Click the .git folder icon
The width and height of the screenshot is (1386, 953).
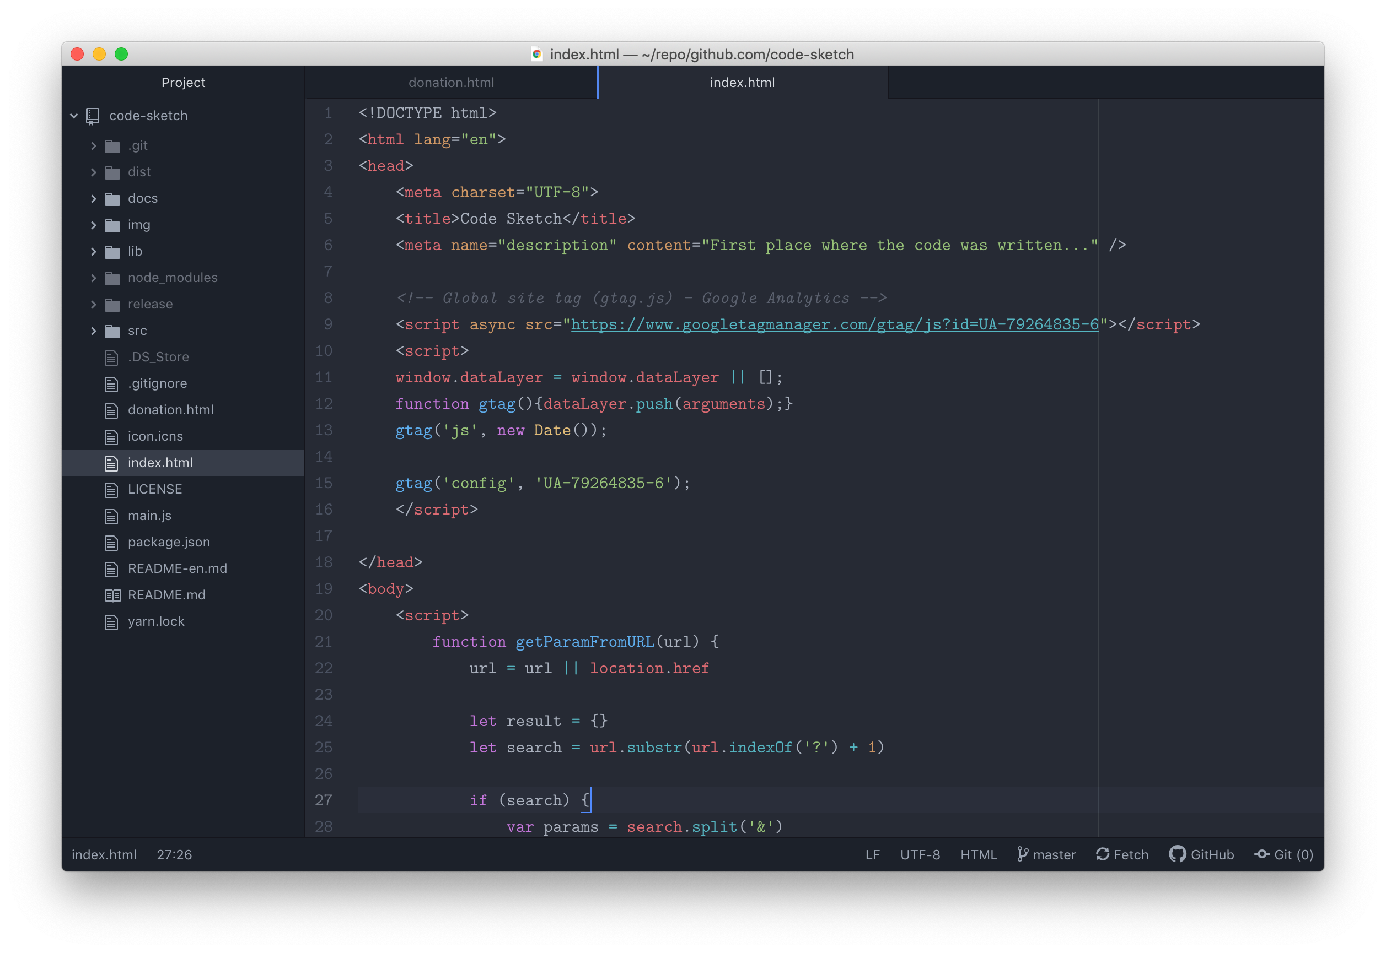click(112, 147)
